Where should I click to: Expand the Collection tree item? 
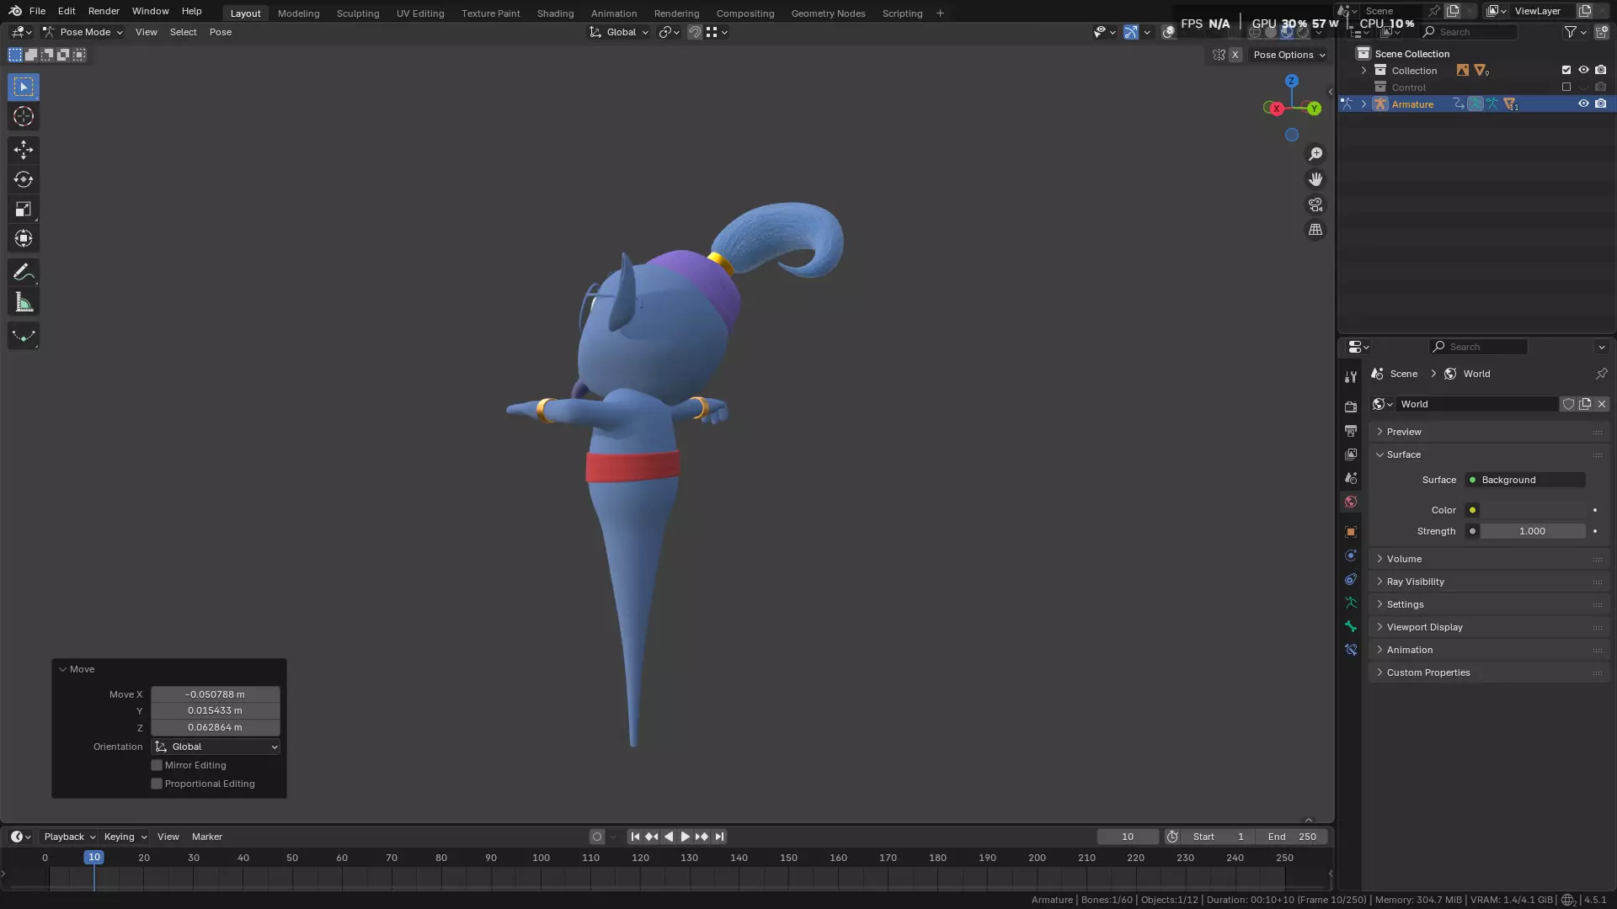tap(1364, 71)
